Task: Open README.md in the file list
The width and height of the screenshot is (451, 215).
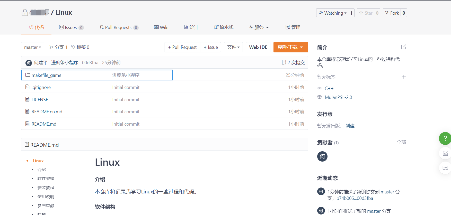Action: point(44,124)
